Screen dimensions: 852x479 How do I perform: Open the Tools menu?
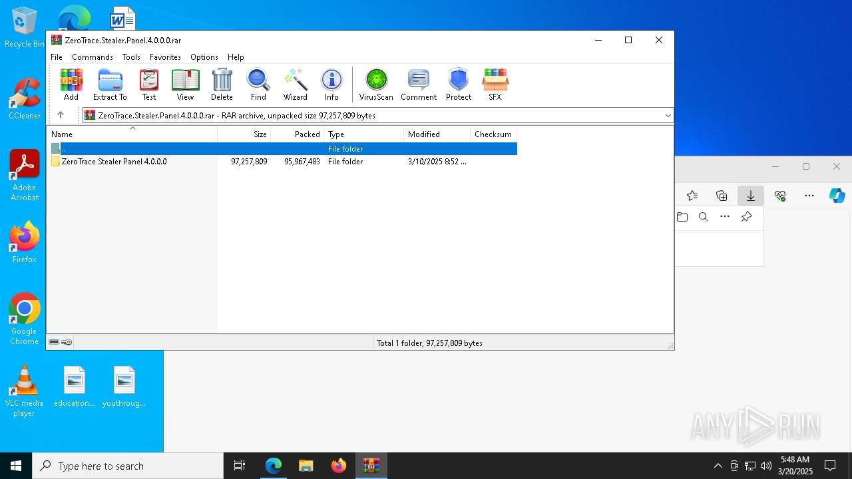[131, 57]
